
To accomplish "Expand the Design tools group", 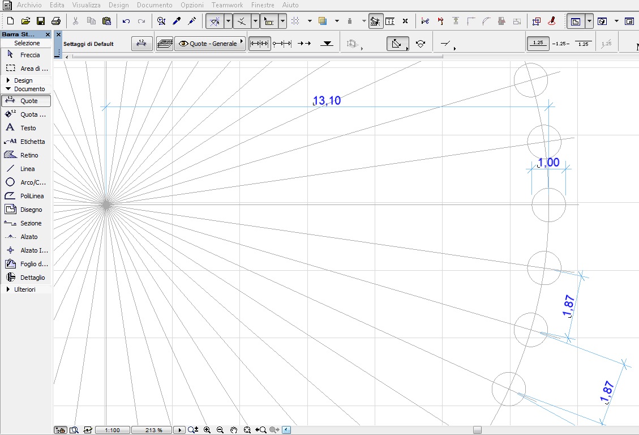I will click(x=23, y=80).
